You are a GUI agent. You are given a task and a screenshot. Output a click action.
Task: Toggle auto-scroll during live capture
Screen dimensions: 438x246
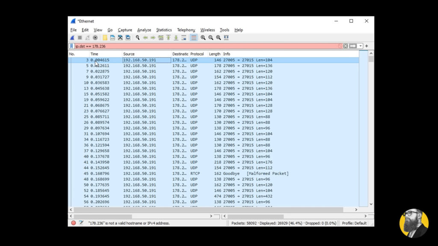(184, 38)
